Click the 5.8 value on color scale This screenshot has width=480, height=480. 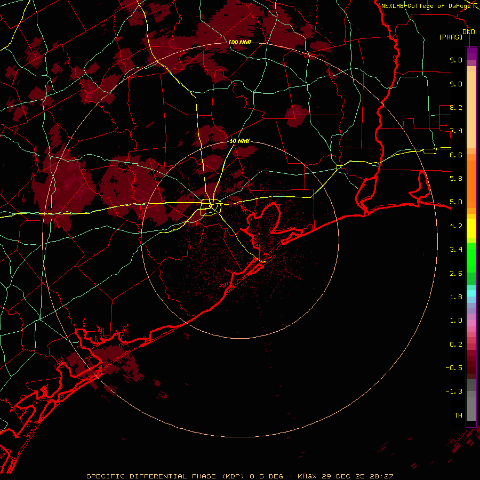[x=456, y=178]
